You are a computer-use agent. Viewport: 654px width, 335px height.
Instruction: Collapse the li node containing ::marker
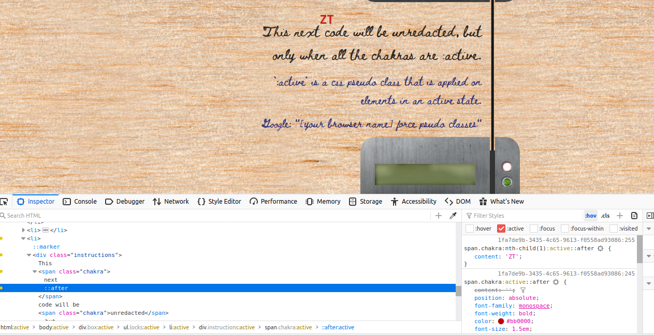pyautogui.click(x=23, y=238)
